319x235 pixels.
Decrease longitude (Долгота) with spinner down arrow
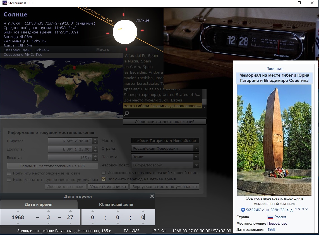tap(95, 151)
